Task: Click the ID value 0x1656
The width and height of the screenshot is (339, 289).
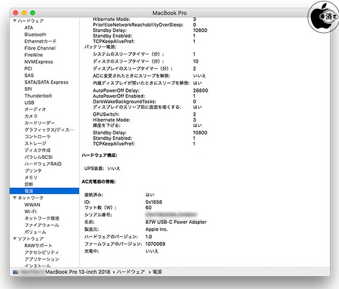Action: click(154, 202)
